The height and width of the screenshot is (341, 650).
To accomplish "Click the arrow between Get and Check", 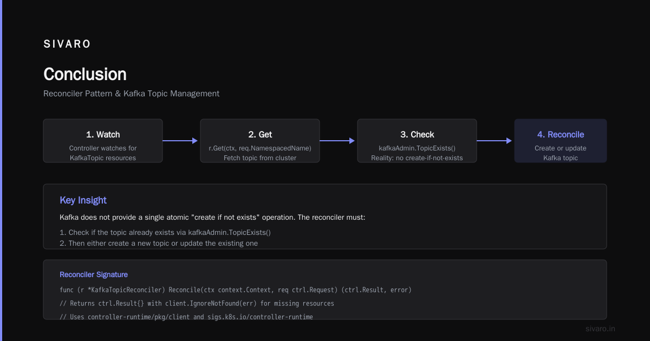I will pyautogui.click(x=338, y=141).
